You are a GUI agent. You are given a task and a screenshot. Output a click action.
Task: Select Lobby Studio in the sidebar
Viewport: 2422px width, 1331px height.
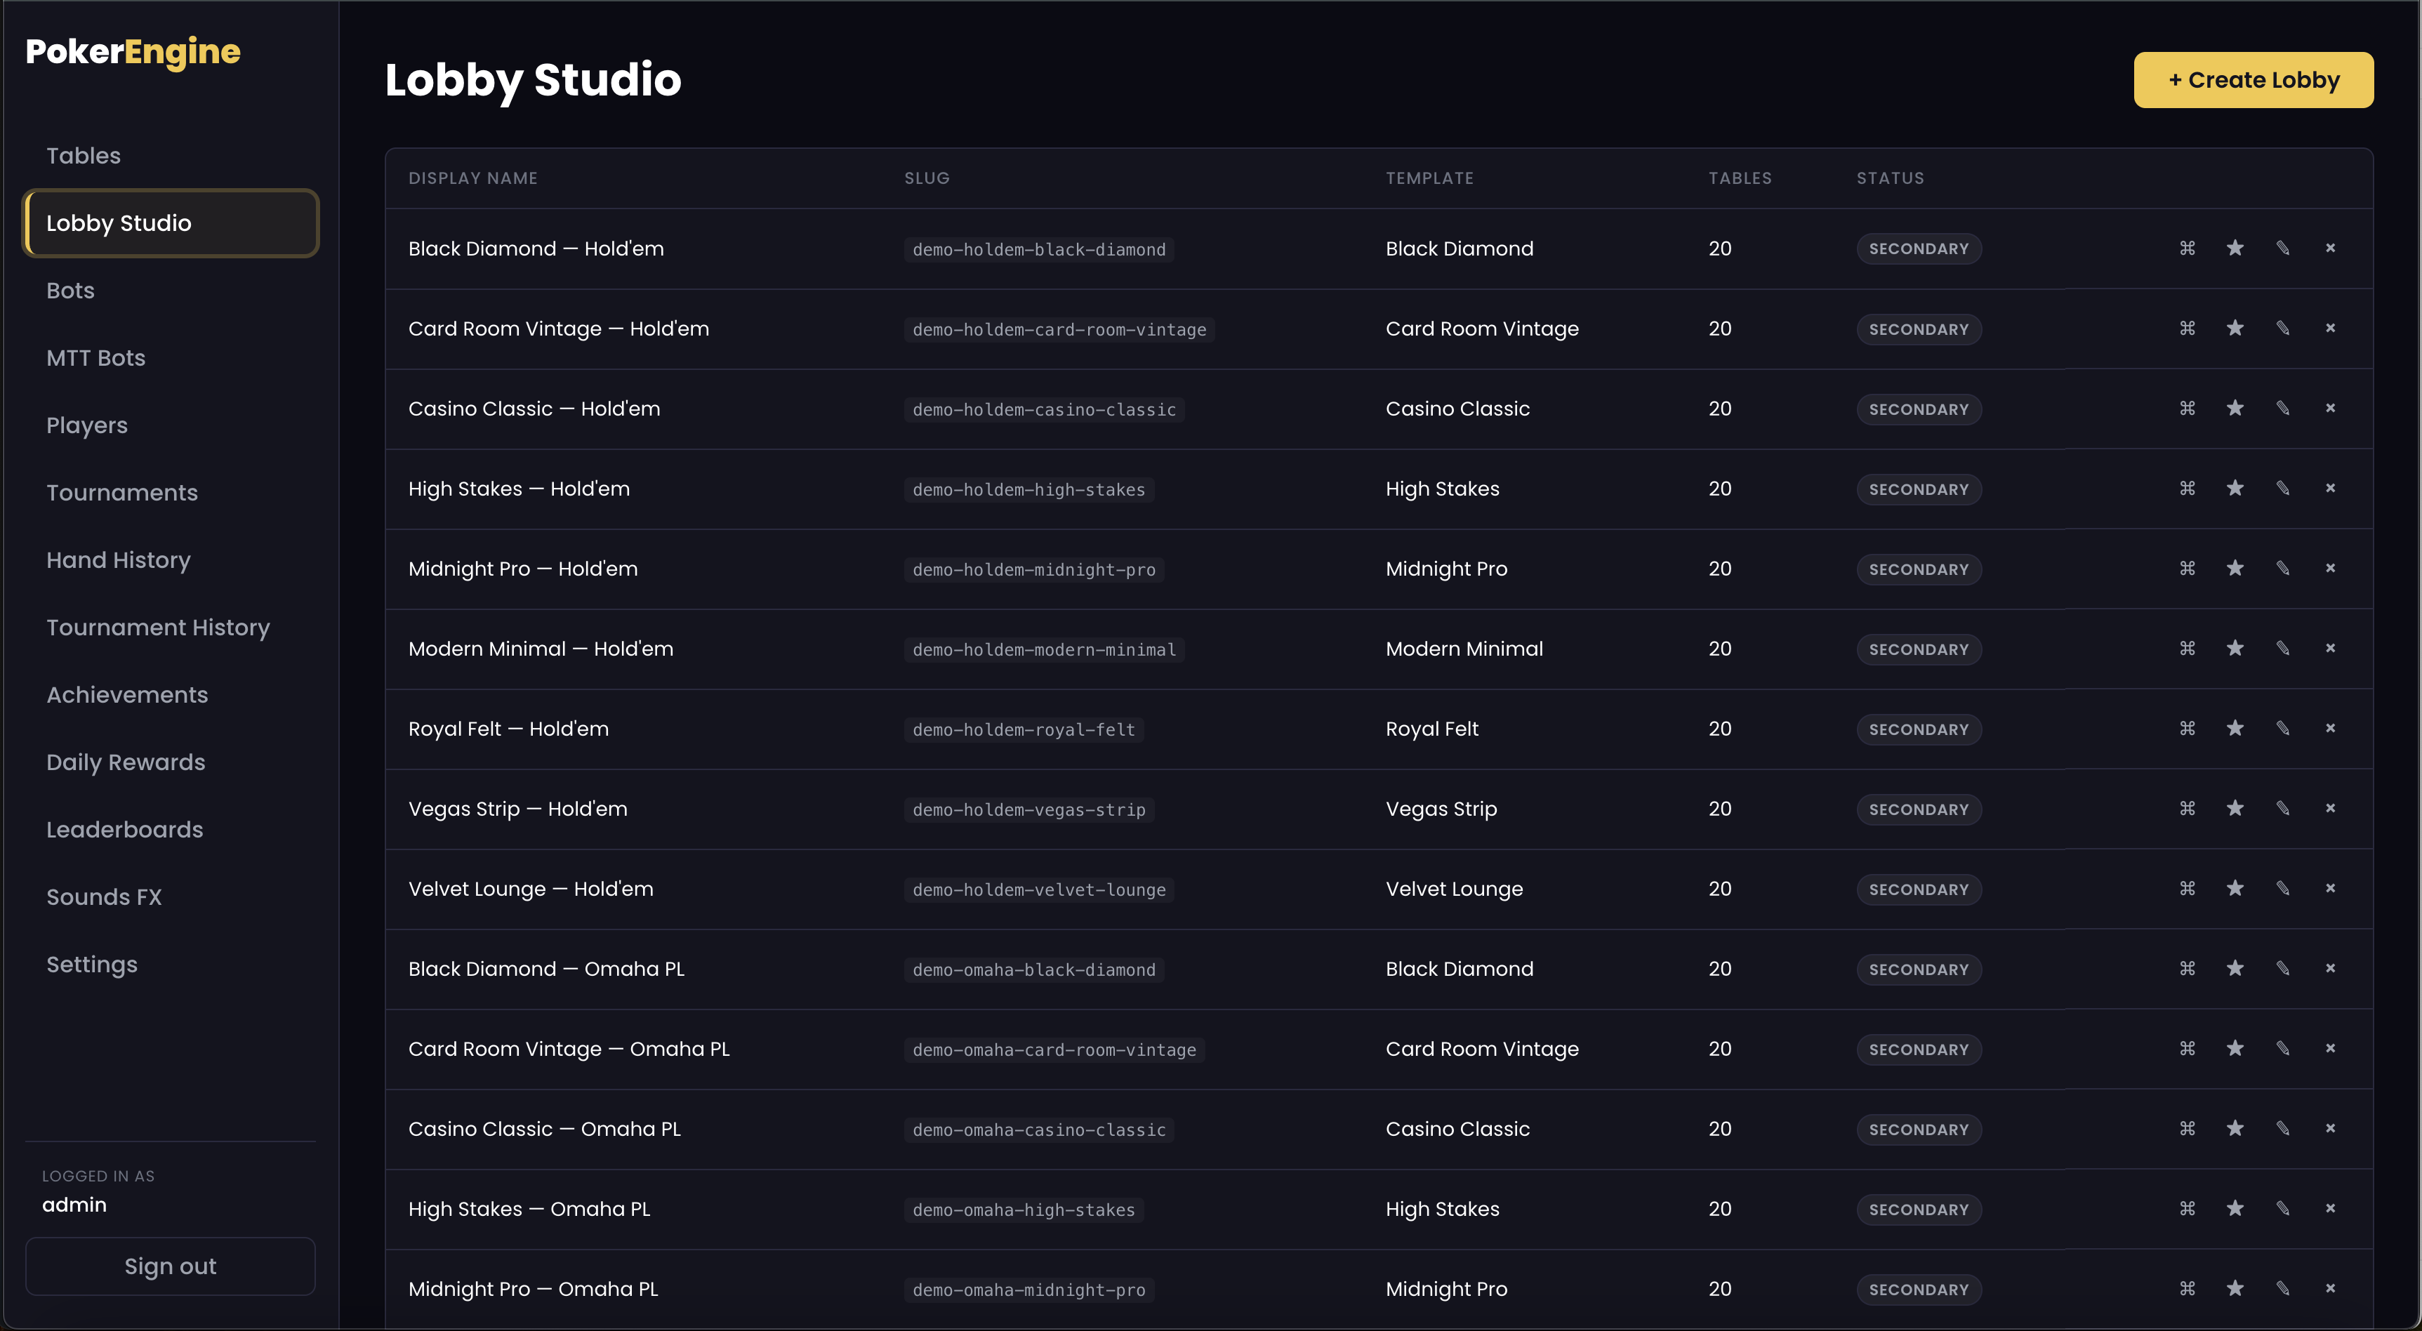(170, 223)
